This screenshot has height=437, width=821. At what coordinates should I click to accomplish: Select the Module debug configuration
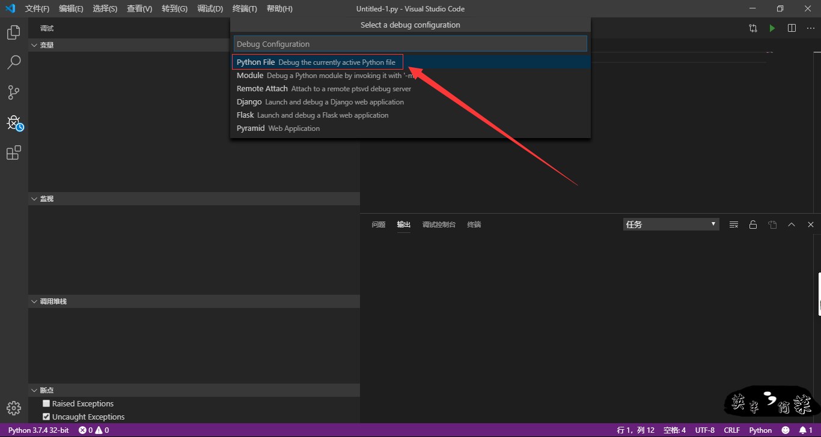pyautogui.click(x=410, y=76)
